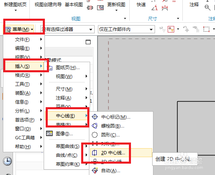Click the grayed funnel reset filter icon
This screenshot has height=175, width=215.
pyautogui.click(x=162, y=29)
